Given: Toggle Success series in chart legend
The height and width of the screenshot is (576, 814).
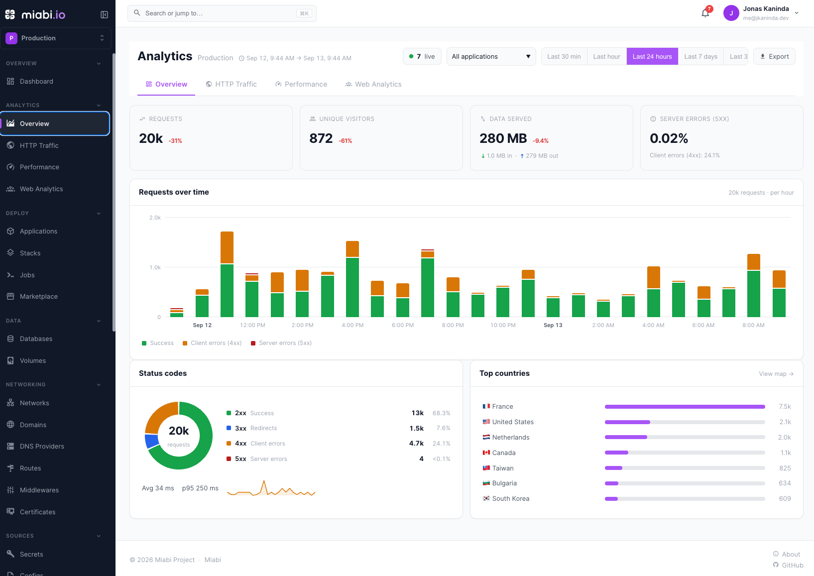Looking at the screenshot, I should click(158, 343).
